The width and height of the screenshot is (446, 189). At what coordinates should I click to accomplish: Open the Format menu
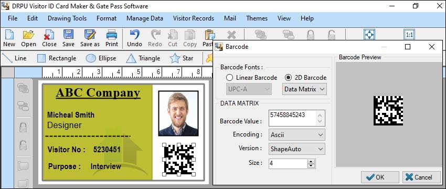(x=107, y=18)
